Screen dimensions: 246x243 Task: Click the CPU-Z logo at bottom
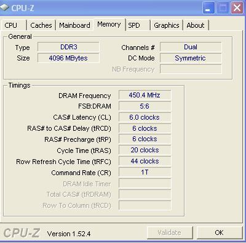pyautogui.click(x=22, y=233)
